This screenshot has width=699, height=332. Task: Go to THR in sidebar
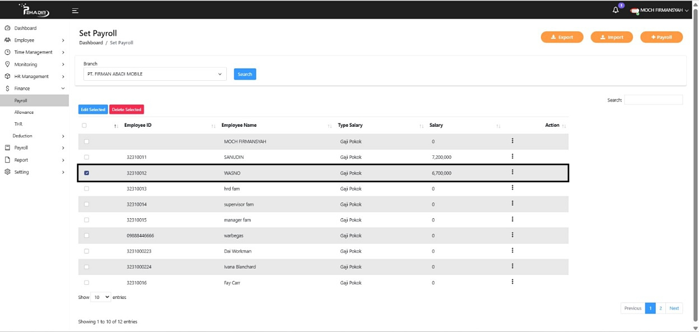(18, 124)
